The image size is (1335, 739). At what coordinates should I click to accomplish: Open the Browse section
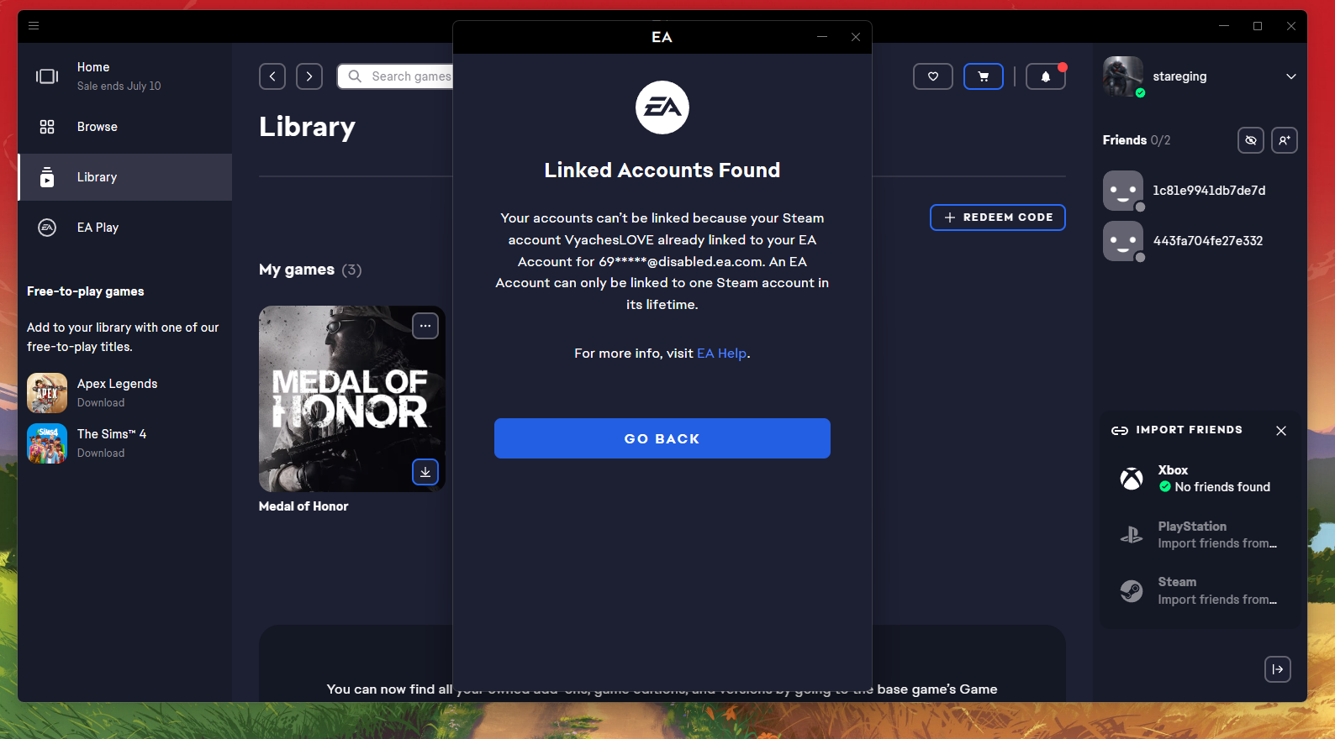point(124,127)
